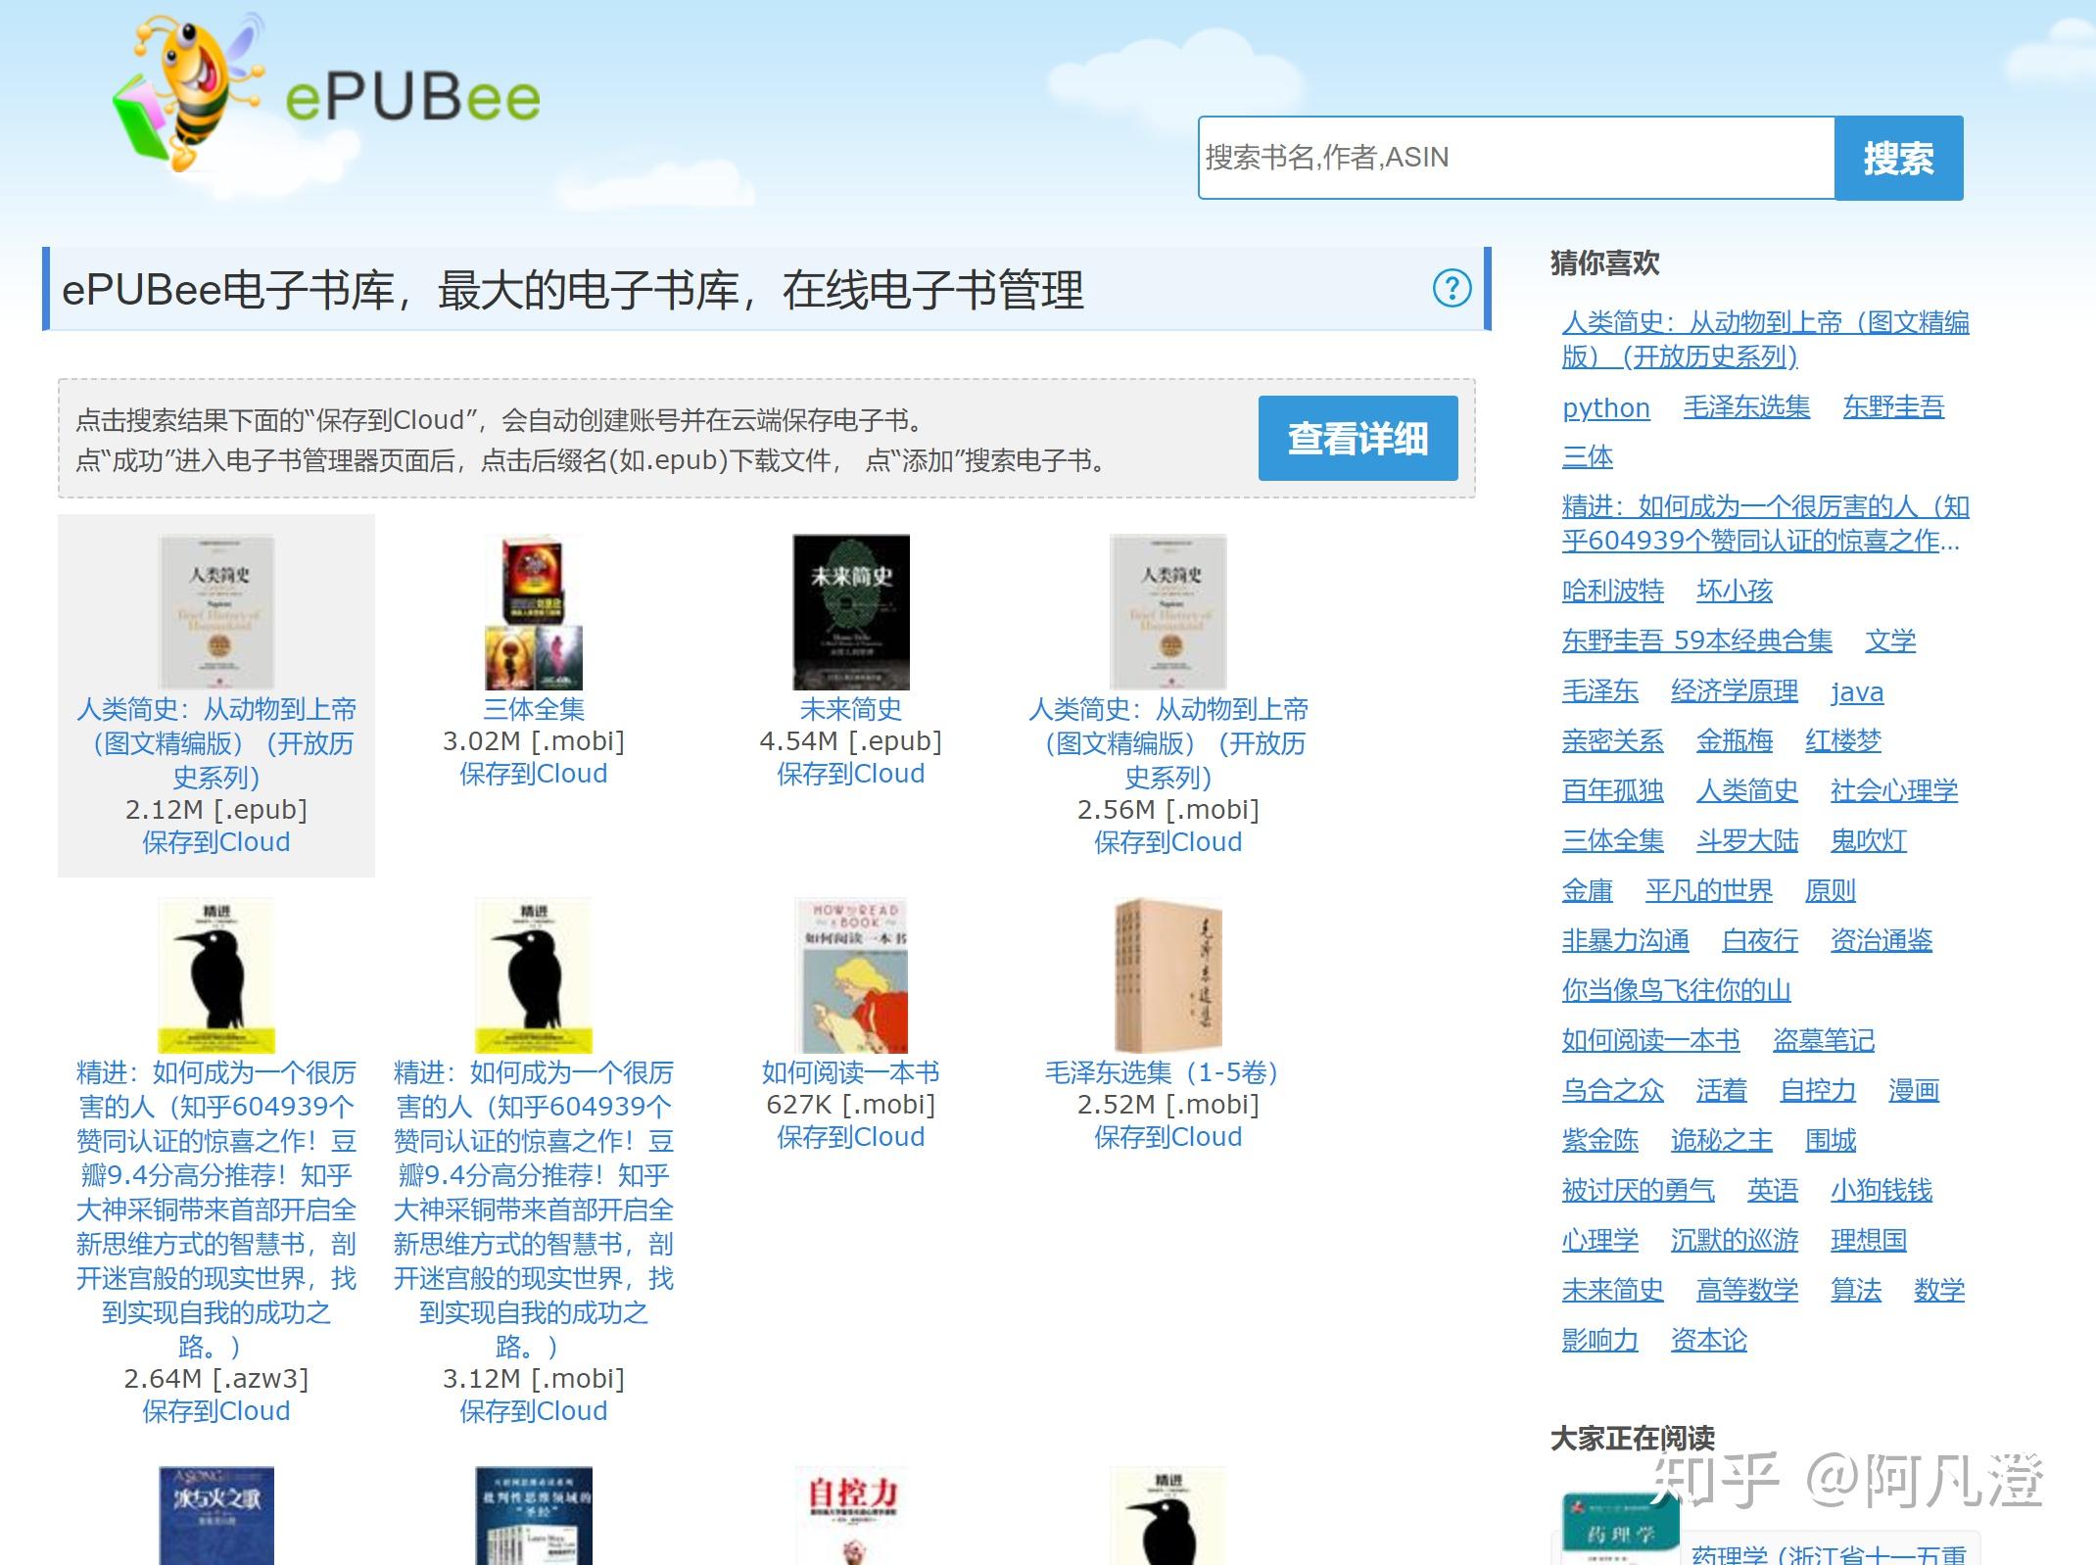
Task: Open the 你当像鸟飞往你的山 link
Action: [x=1675, y=991]
